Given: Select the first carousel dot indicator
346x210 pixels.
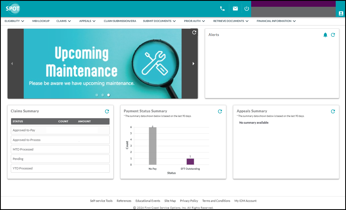Looking at the screenshot, I should click(97, 95).
